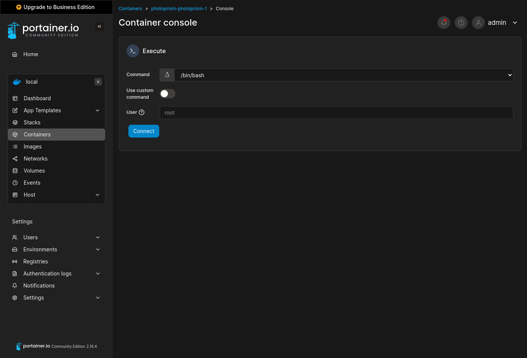Go to Volumes in the sidebar
527x358 pixels.
point(34,171)
